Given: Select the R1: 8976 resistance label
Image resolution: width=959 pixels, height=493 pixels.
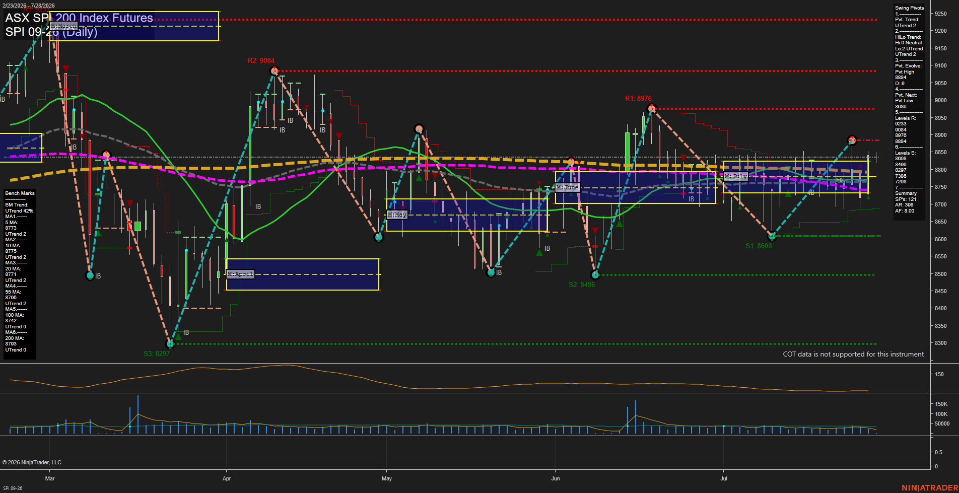Looking at the screenshot, I should [x=638, y=99].
